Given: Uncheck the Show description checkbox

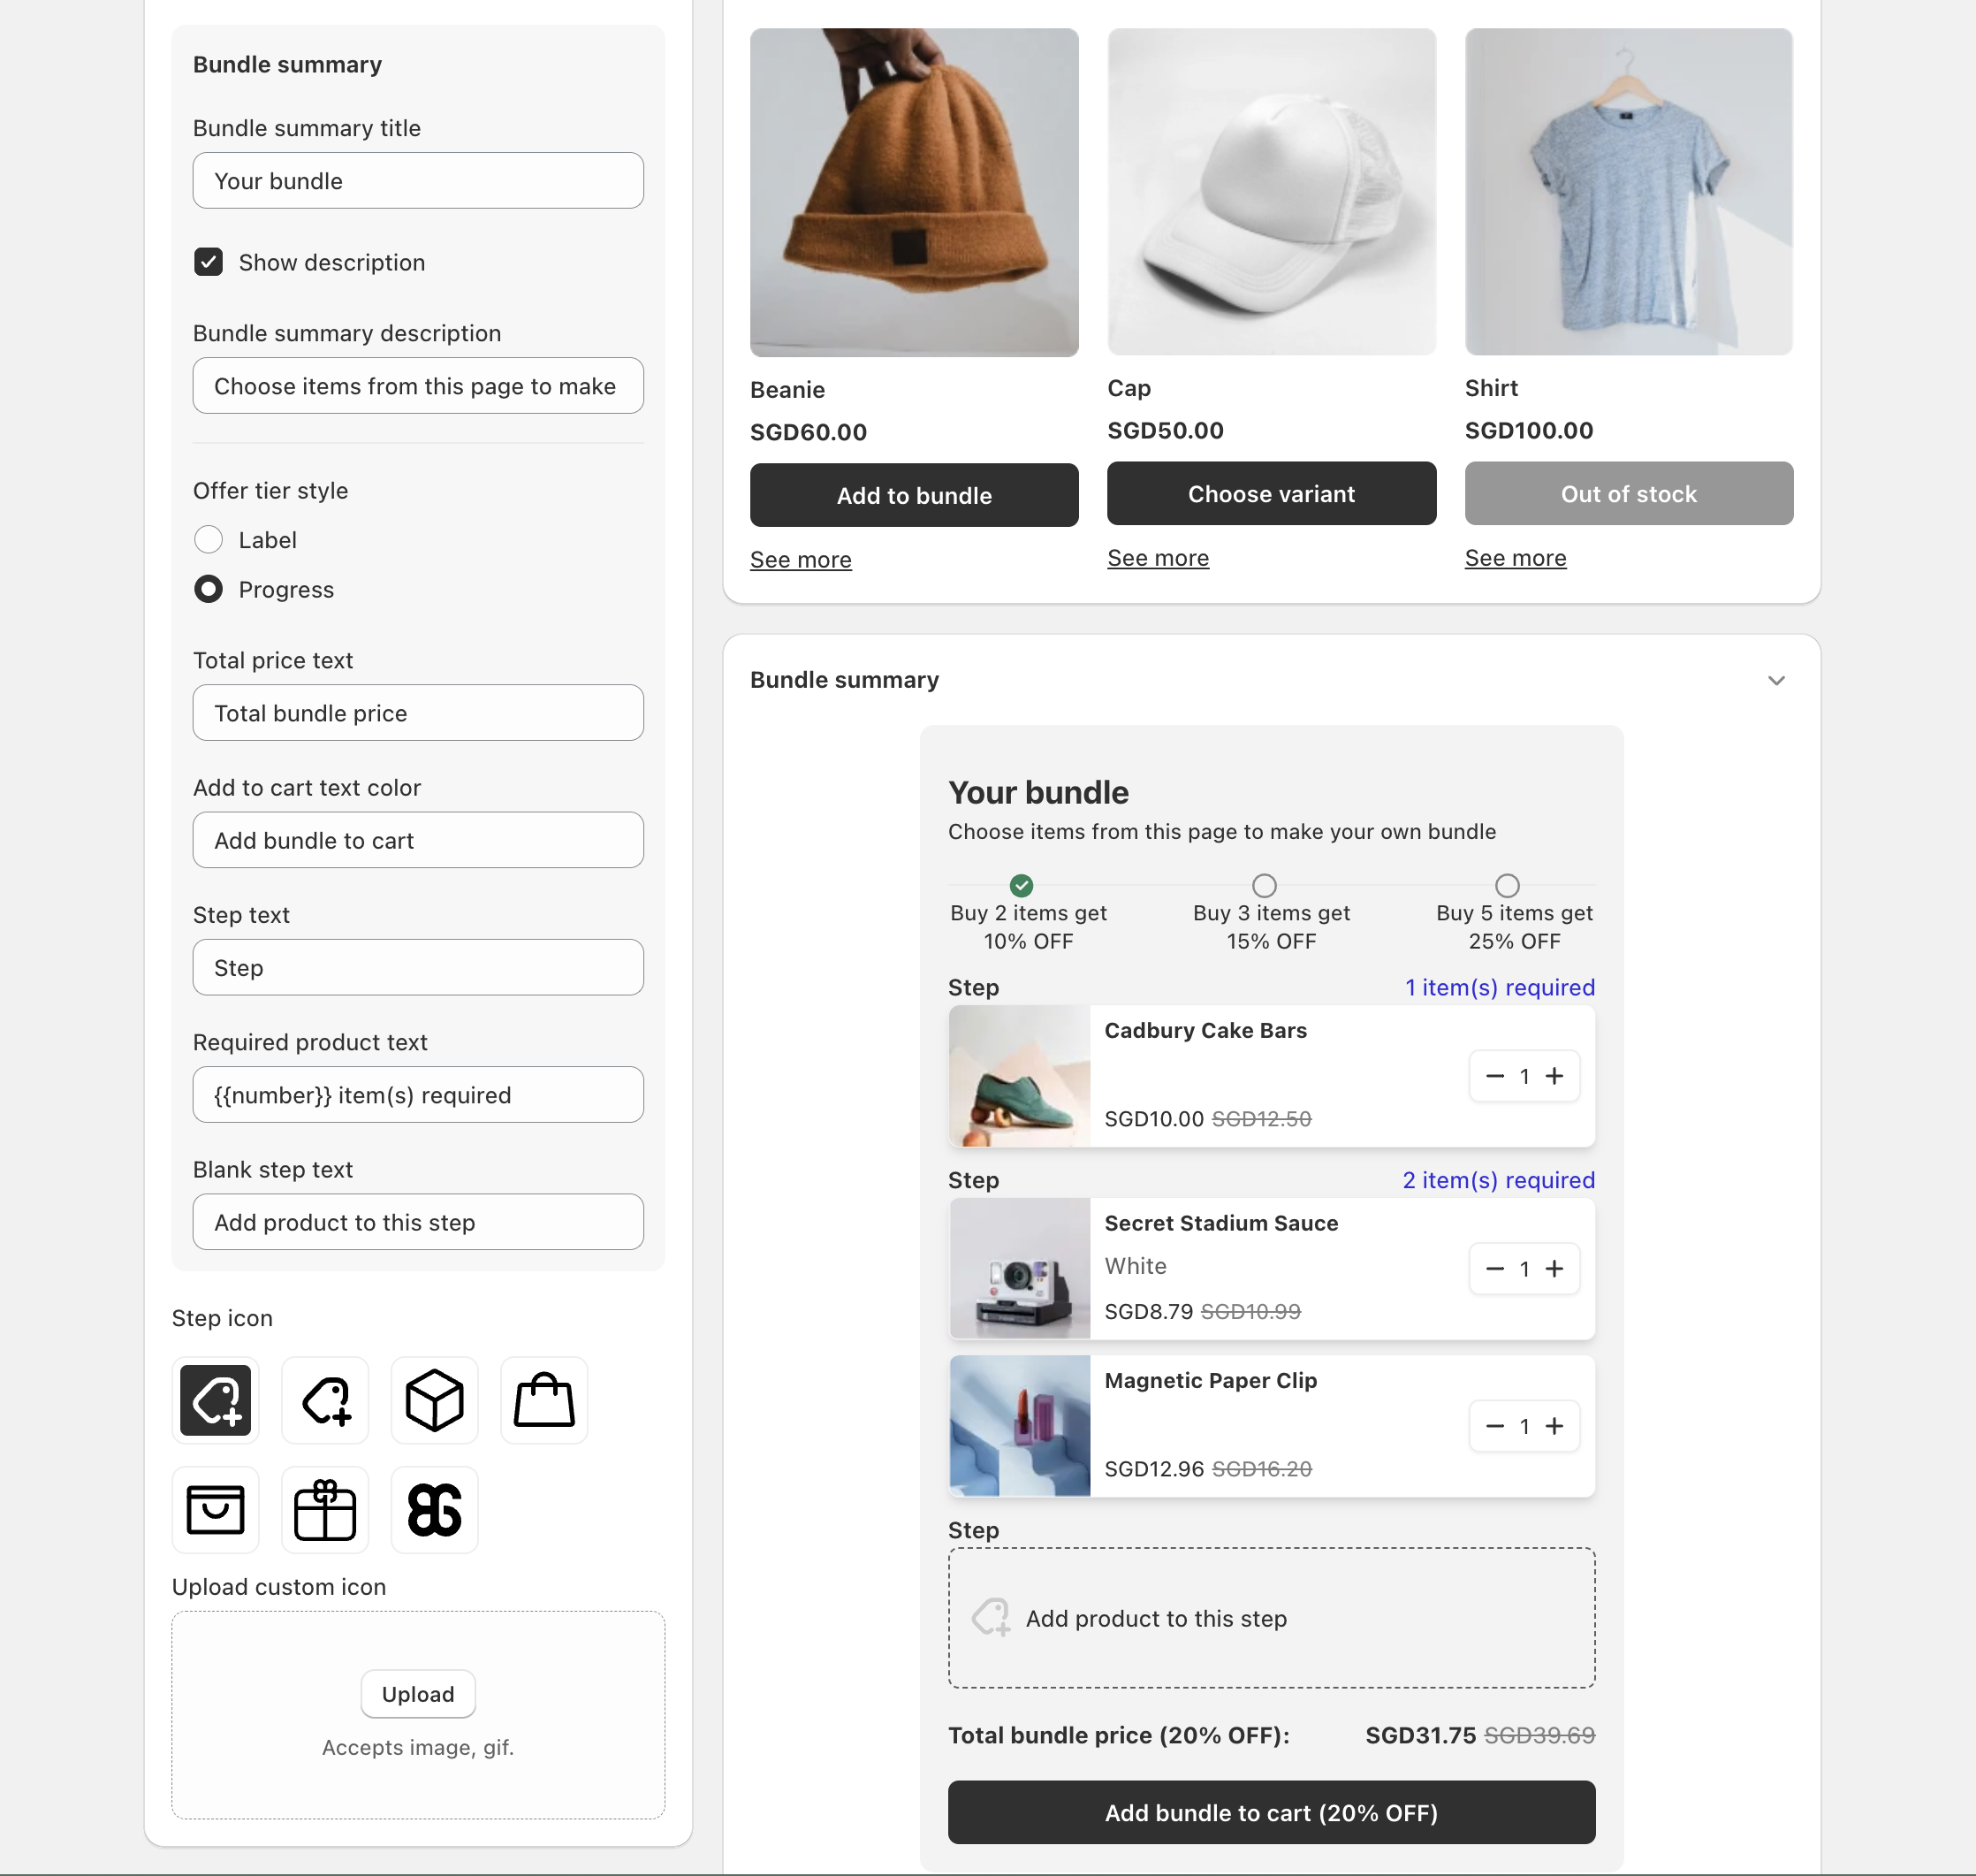Looking at the screenshot, I should click(x=208, y=262).
